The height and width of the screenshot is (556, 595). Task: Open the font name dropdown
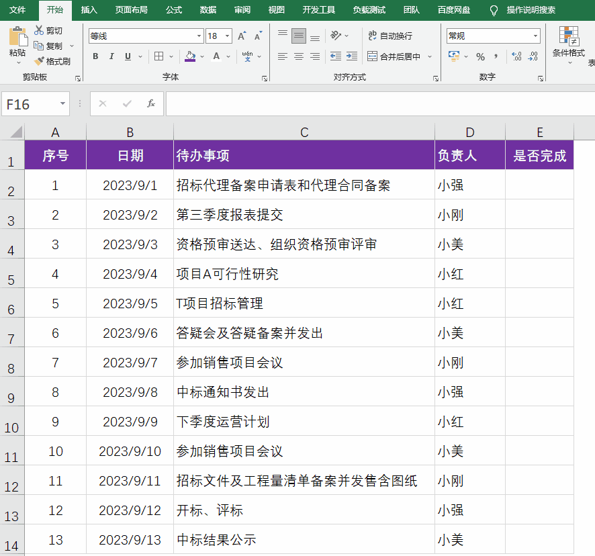pos(199,36)
